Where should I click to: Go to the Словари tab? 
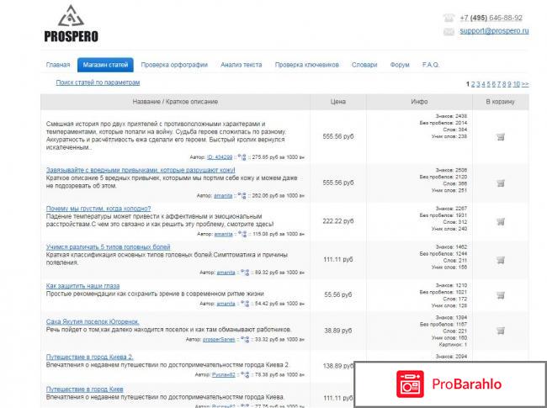click(364, 64)
